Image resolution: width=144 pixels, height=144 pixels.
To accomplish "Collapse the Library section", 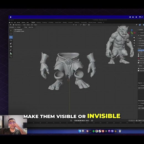I will 140,66.
